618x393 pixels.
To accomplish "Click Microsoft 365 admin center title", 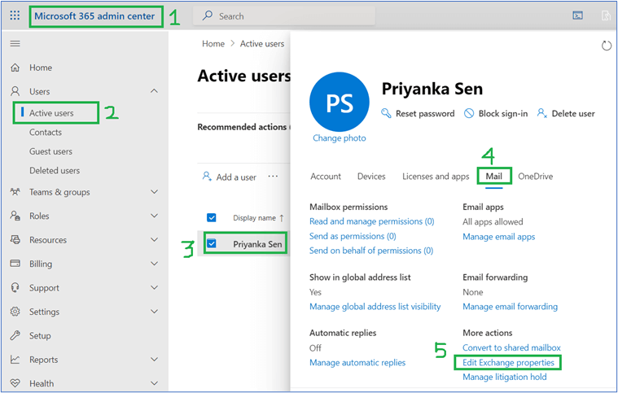I will 94,16.
